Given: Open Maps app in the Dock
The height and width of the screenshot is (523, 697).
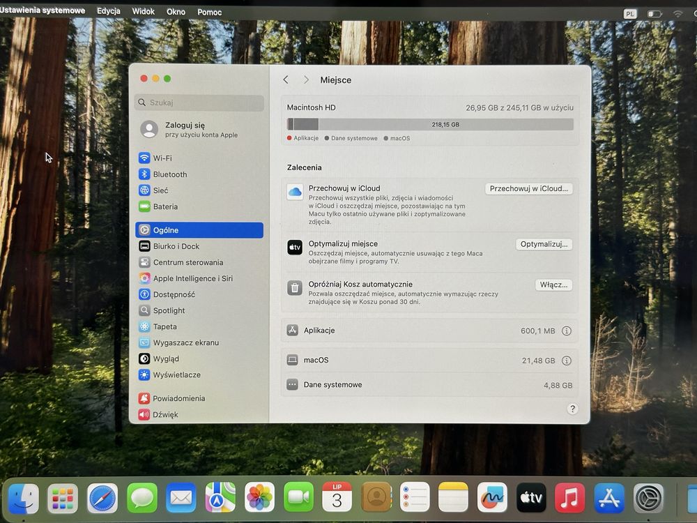Looking at the screenshot, I should pyautogui.click(x=220, y=498).
